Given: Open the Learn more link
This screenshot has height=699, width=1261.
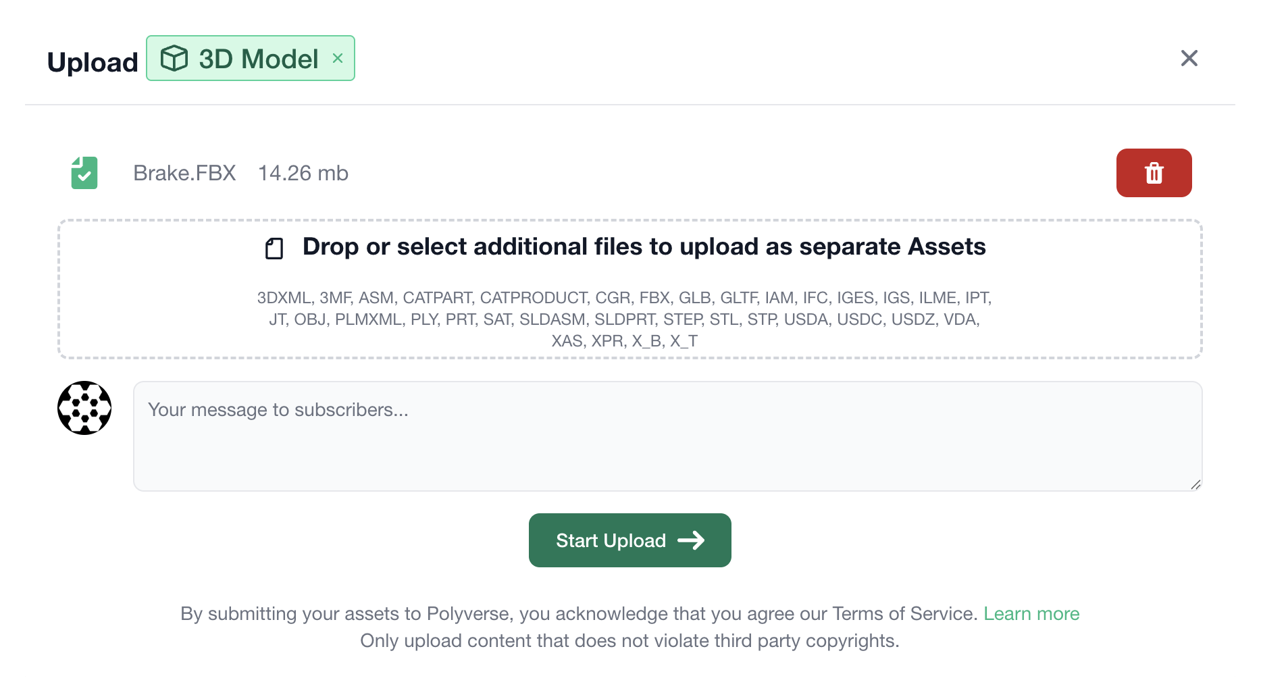Looking at the screenshot, I should [1031, 614].
